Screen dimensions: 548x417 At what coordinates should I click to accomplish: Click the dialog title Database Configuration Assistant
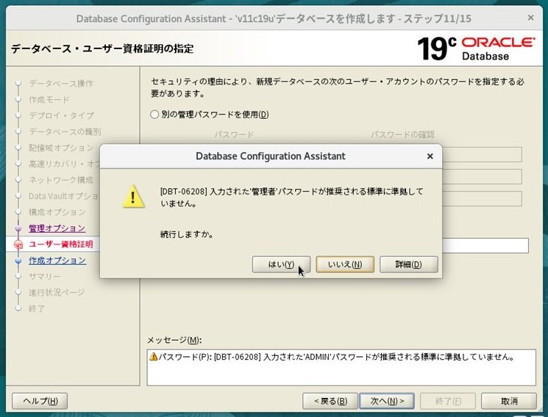(271, 156)
